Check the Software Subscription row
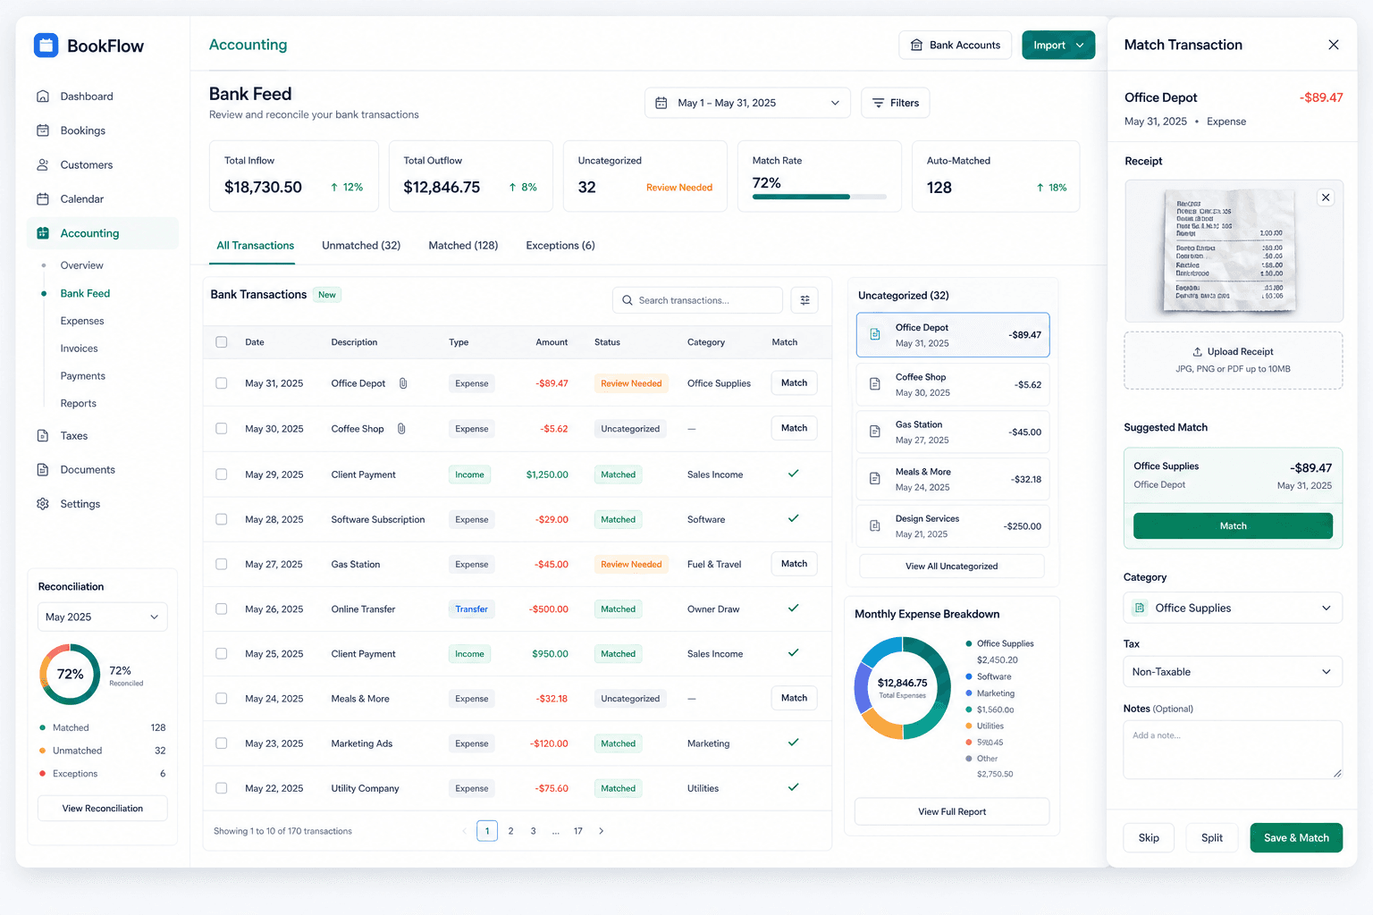Viewport: 1373px width, 915px height. (x=222, y=519)
